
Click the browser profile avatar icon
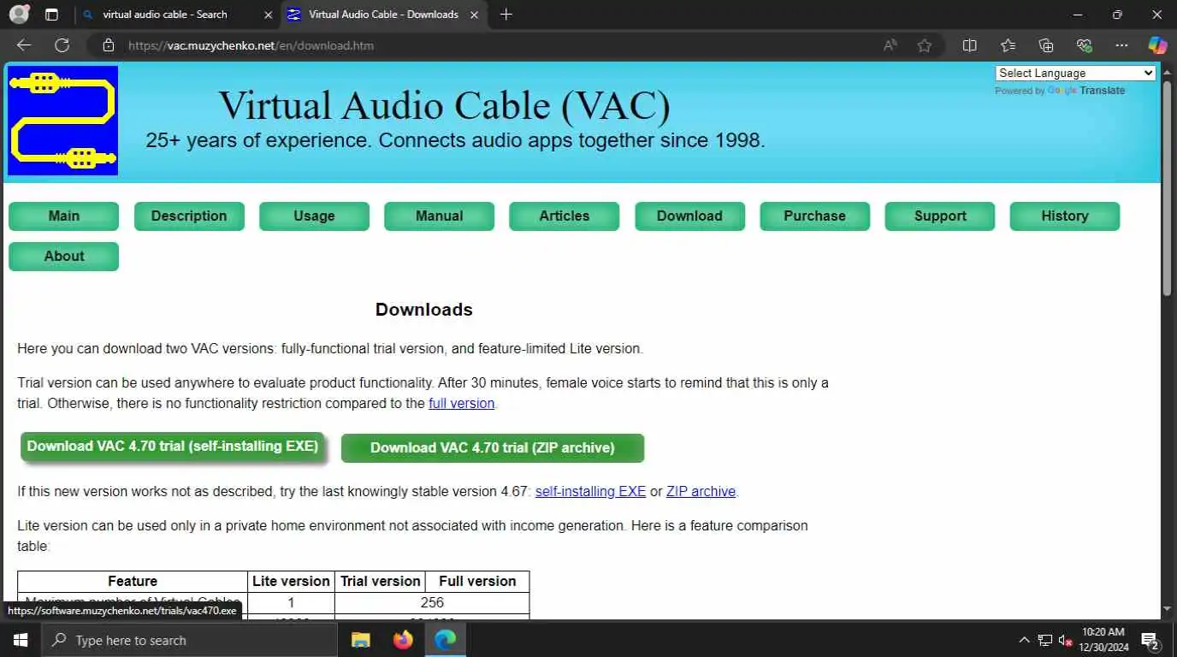coord(19,15)
